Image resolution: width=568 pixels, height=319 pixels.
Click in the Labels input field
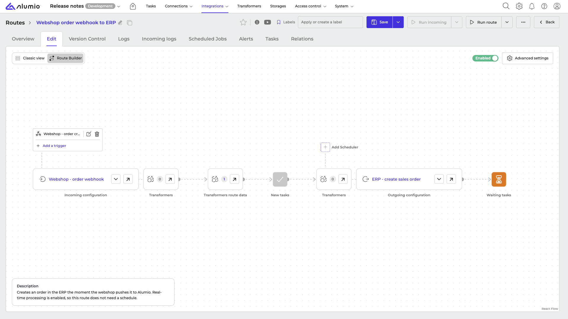tap(330, 22)
